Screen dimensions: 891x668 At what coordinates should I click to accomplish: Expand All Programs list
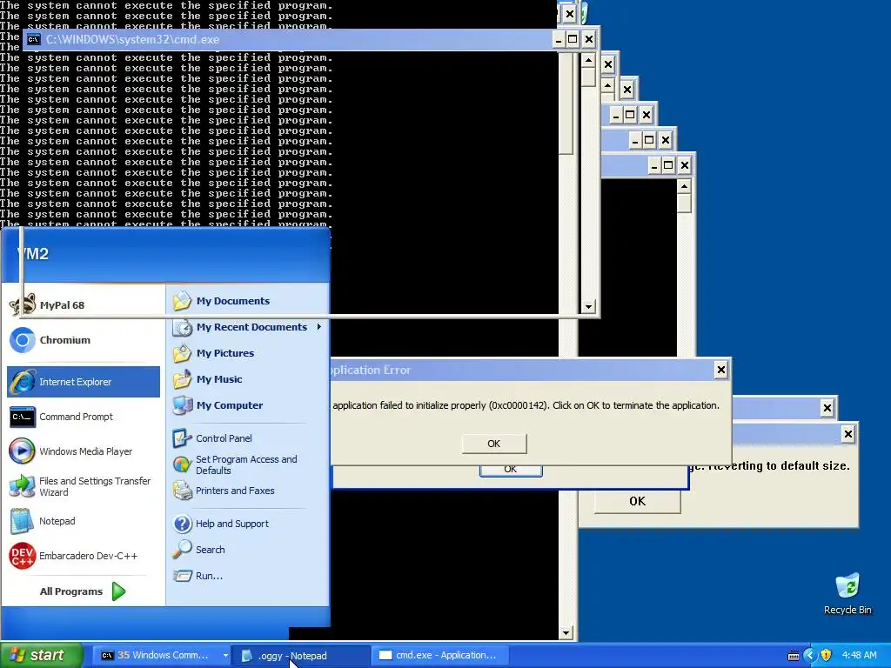coord(83,591)
